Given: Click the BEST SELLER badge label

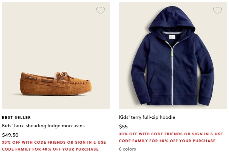Looking at the screenshot, I should pos(16,117).
